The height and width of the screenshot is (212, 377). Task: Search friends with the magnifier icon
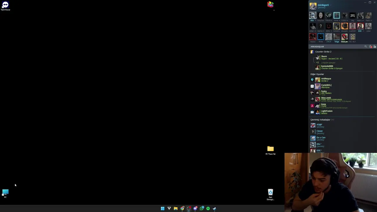click(366, 47)
